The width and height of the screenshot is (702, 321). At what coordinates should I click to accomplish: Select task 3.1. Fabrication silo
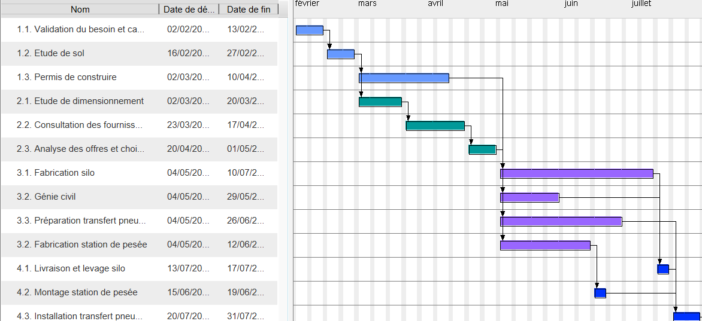(139, 173)
